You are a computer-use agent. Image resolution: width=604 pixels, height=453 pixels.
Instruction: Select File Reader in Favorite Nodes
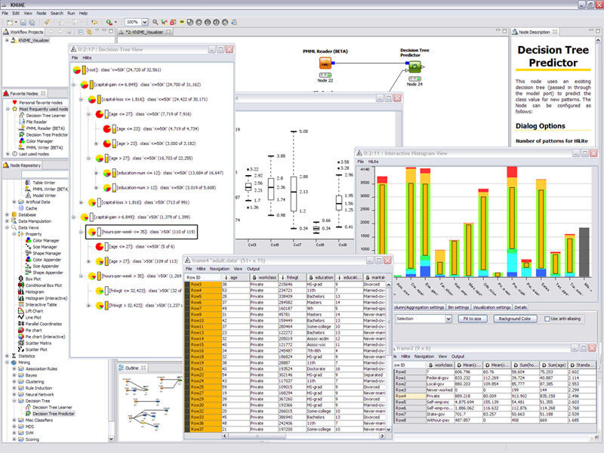click(x=36, y=122)
